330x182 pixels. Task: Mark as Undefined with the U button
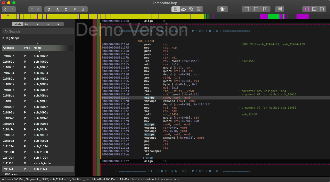pyautogui.click(x=83, y=9)
